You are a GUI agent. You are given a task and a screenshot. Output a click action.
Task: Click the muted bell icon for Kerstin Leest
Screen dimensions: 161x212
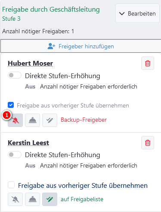[x=15, y=199]
